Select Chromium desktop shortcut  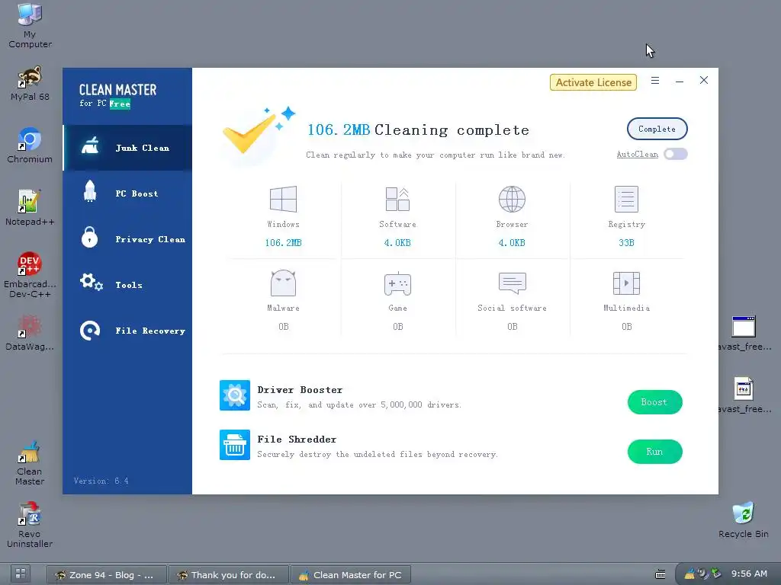30,145
